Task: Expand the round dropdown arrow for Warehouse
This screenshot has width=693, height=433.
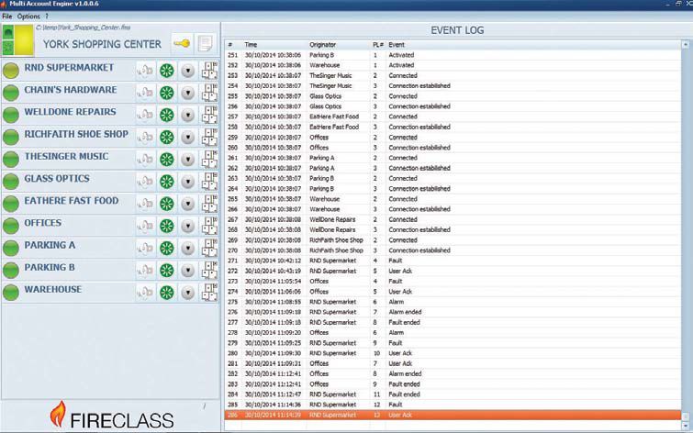Action: tap(188, 292)
